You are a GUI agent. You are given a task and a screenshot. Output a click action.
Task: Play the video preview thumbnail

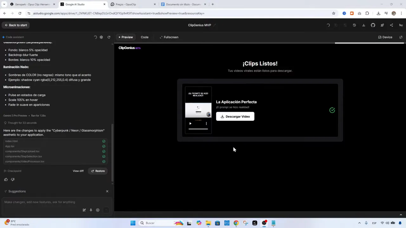click(x=190, y=123)
